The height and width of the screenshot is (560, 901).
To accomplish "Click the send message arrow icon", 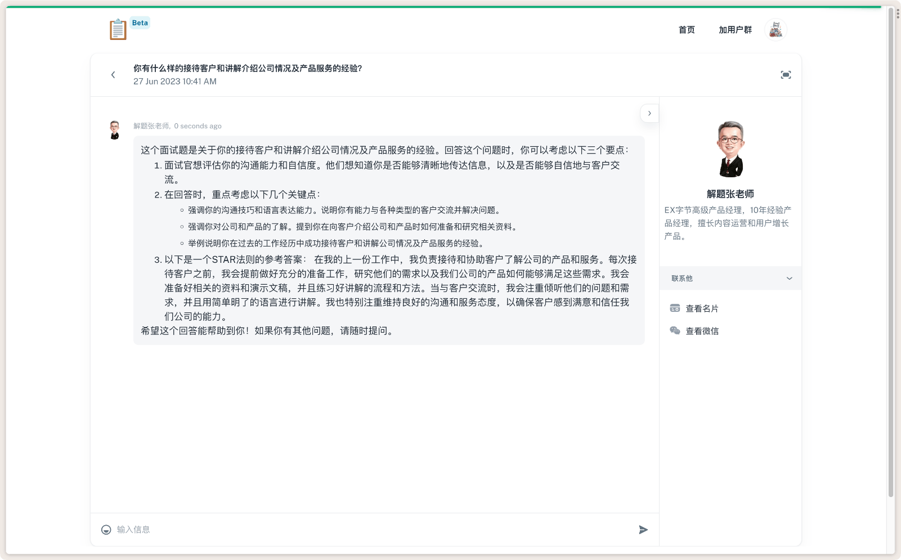I will (x=643, y=529).
